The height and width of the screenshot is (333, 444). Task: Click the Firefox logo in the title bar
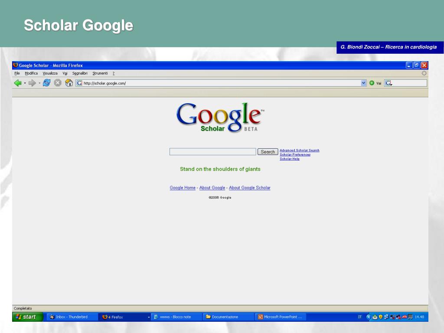[16, 65]
